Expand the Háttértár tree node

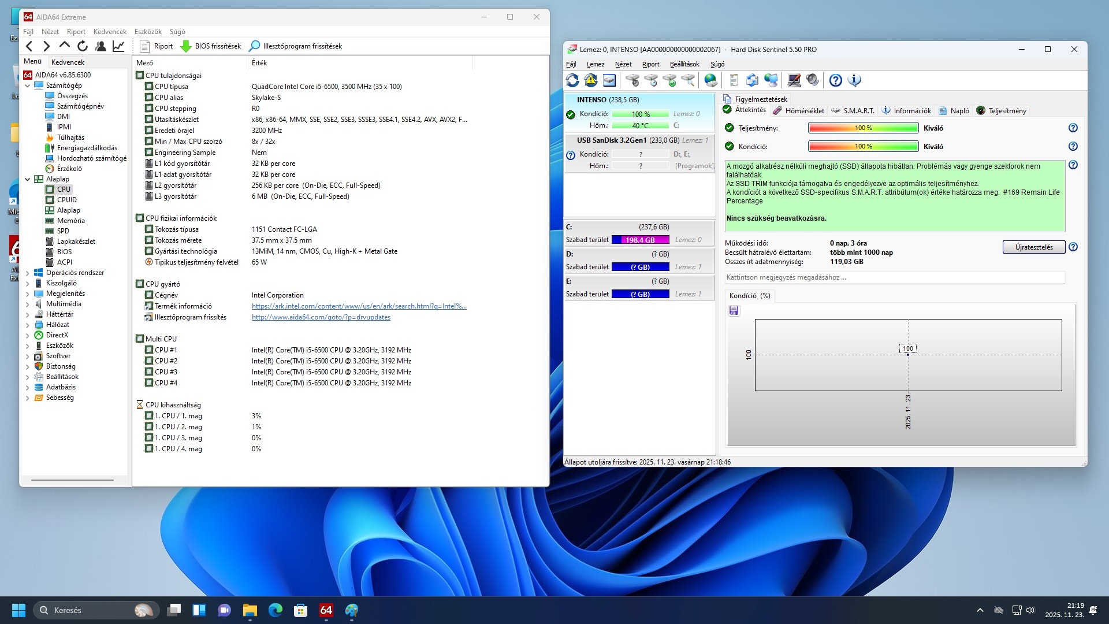point(27,314)
